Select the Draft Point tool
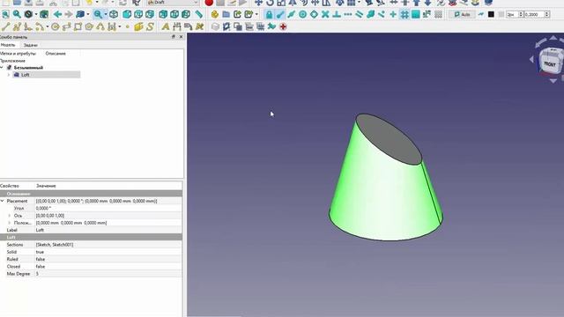 (x=127, y=26)
